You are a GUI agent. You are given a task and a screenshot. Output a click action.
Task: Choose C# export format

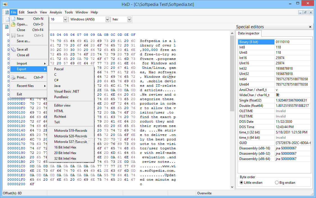(71, 80)
